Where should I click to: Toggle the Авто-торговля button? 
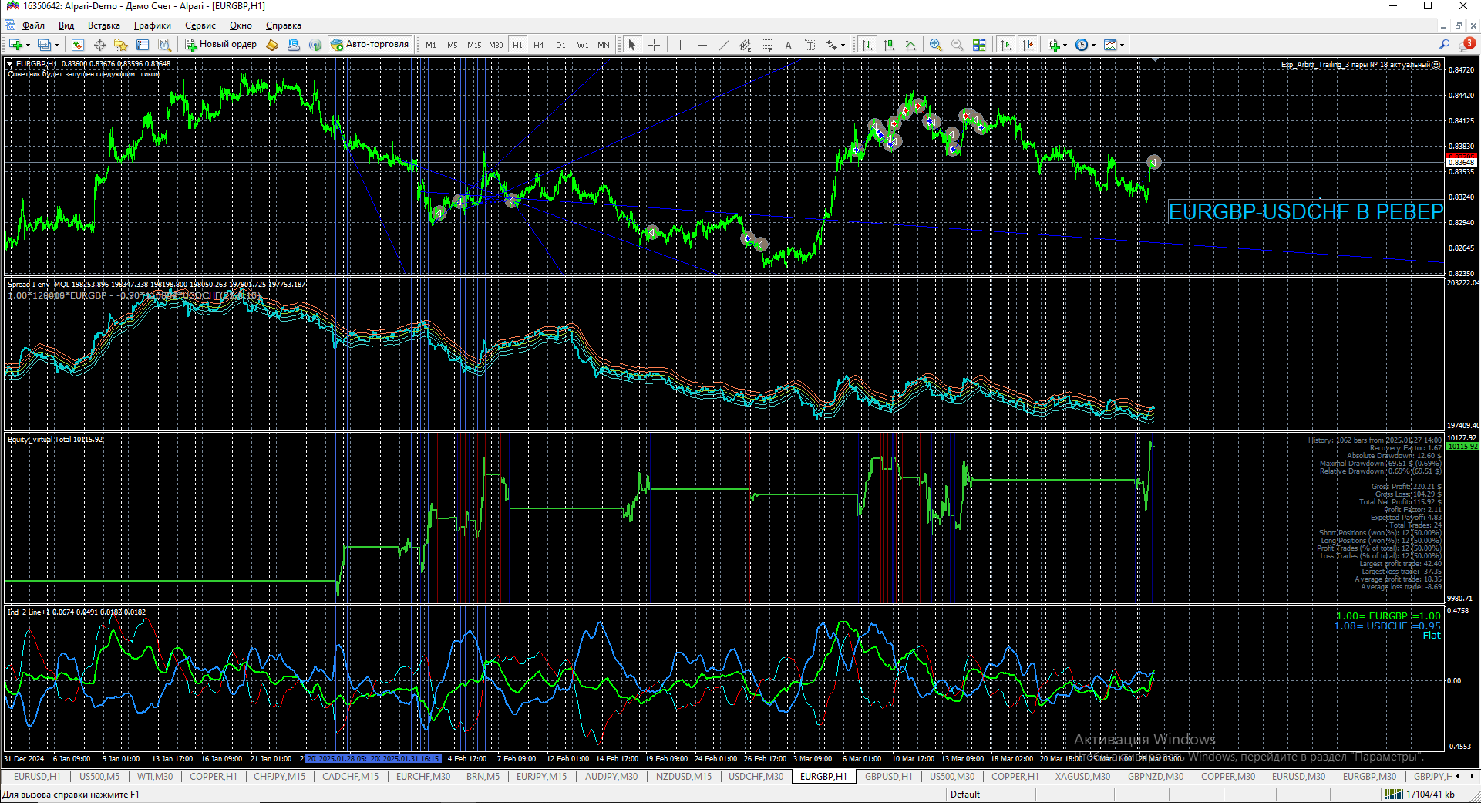click(369, 45)
